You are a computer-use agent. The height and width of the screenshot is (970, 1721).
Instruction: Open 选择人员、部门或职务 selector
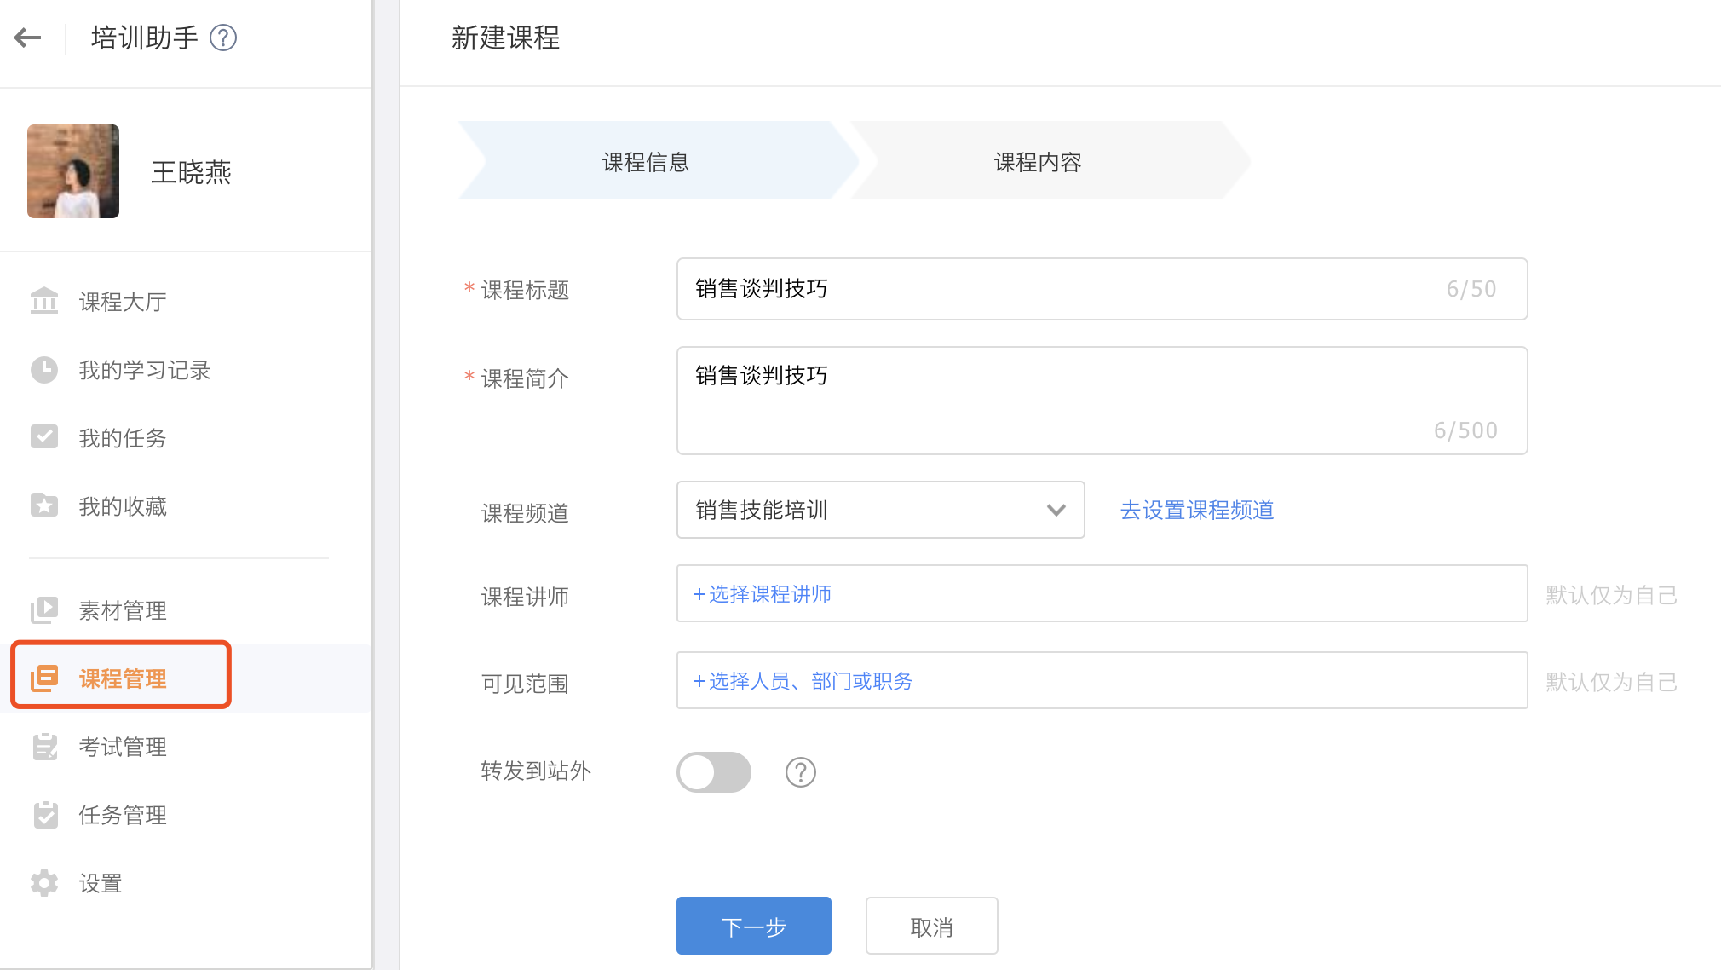click(803, 681)
